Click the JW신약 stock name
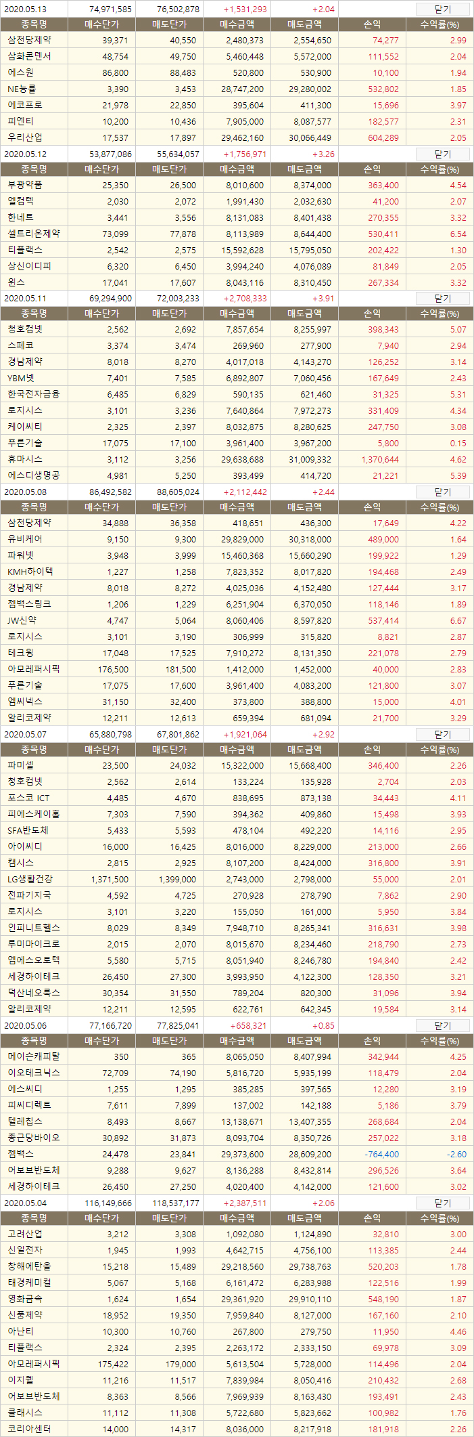The image size is (474, 1437). tap(22, 620)
